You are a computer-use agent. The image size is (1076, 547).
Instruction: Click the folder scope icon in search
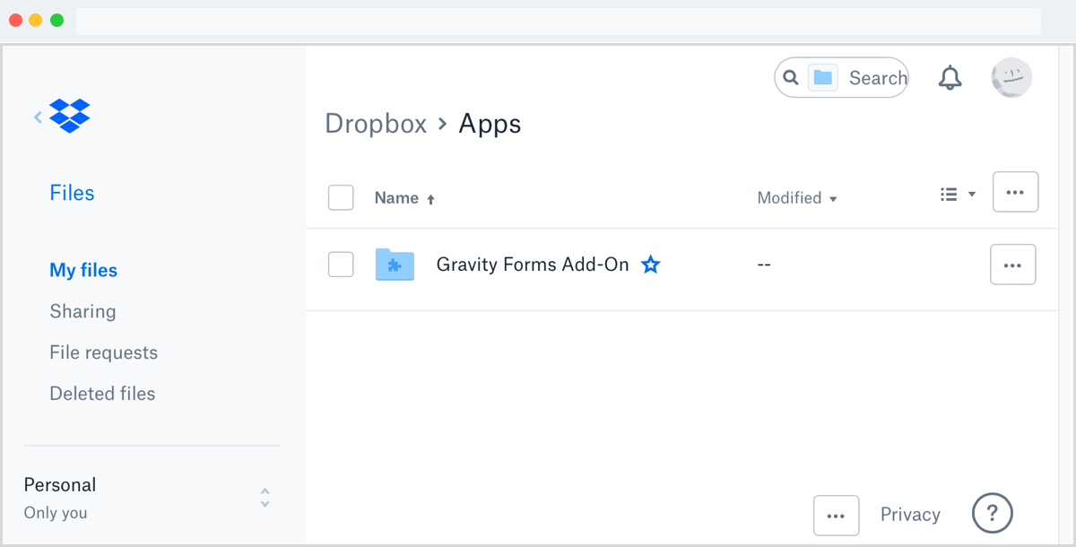(x=822, y=78)
